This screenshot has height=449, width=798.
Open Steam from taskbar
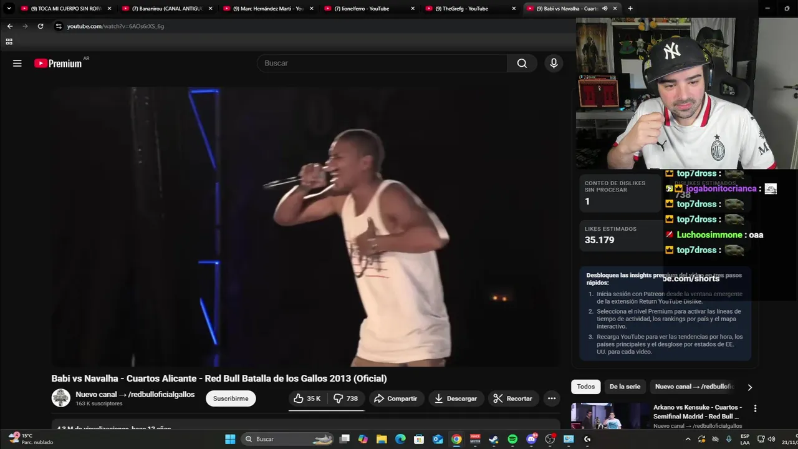pos(494,439)
